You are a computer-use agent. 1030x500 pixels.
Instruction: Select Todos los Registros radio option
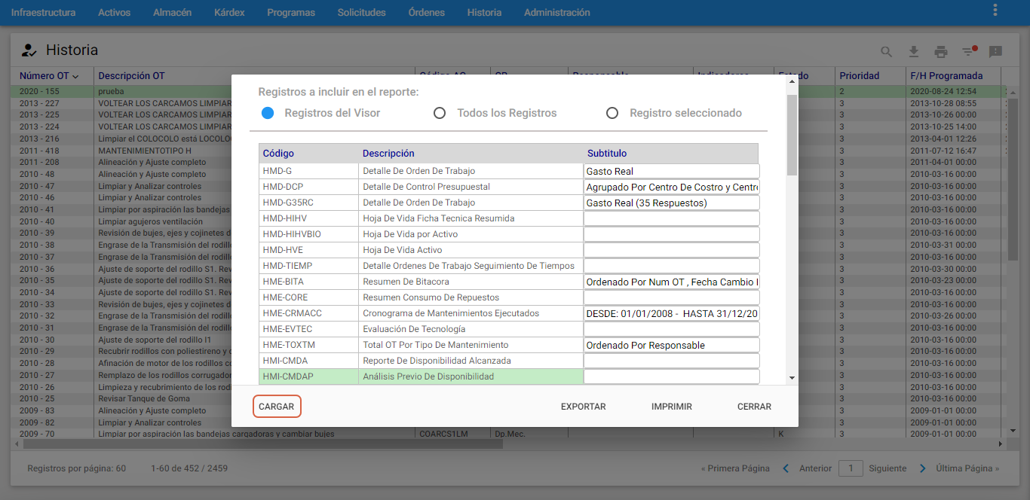click(x=440, y=113)
